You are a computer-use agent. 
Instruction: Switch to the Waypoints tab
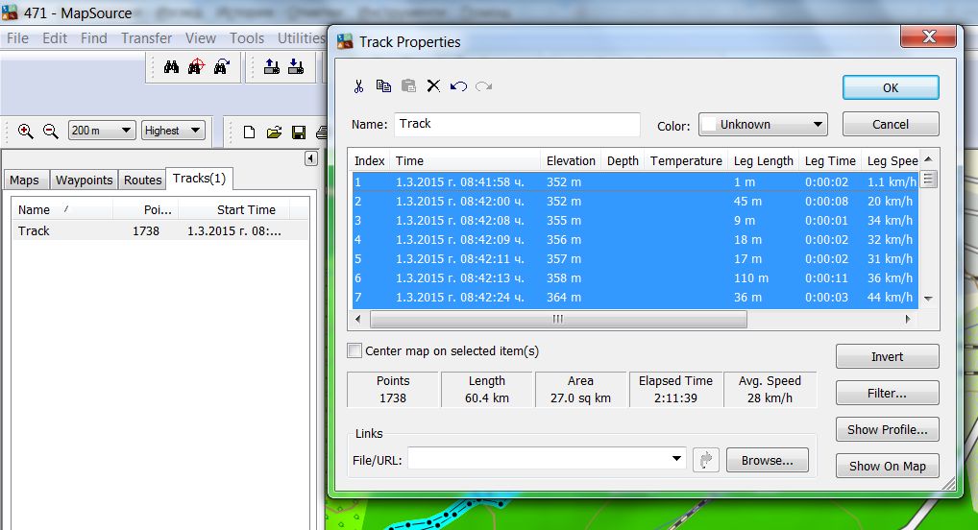tap(85, 181)
